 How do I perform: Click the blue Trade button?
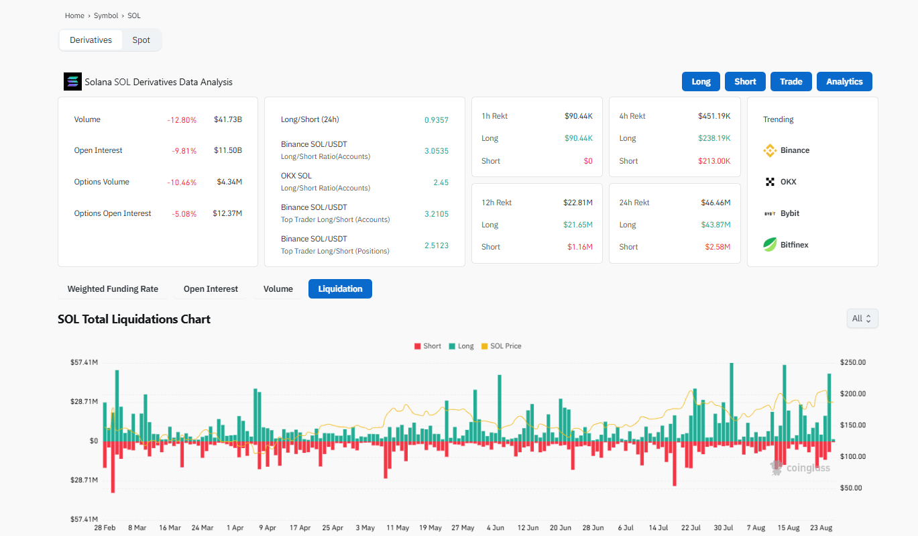coord(791,81)
